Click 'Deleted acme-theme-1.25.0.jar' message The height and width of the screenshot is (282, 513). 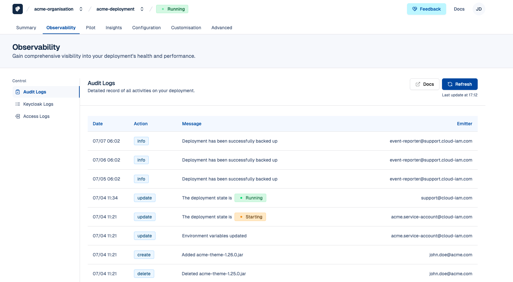(x=214, y=274)
